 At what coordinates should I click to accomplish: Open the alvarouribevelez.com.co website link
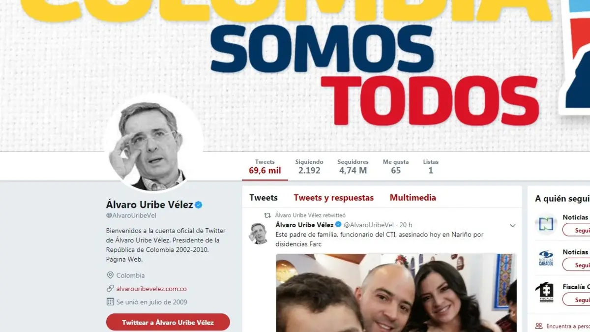coord(151,289)
